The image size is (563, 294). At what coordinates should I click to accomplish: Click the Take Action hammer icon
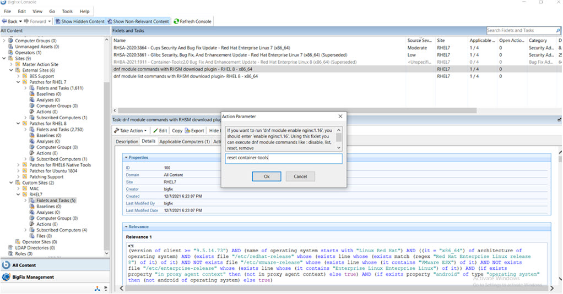117,131
